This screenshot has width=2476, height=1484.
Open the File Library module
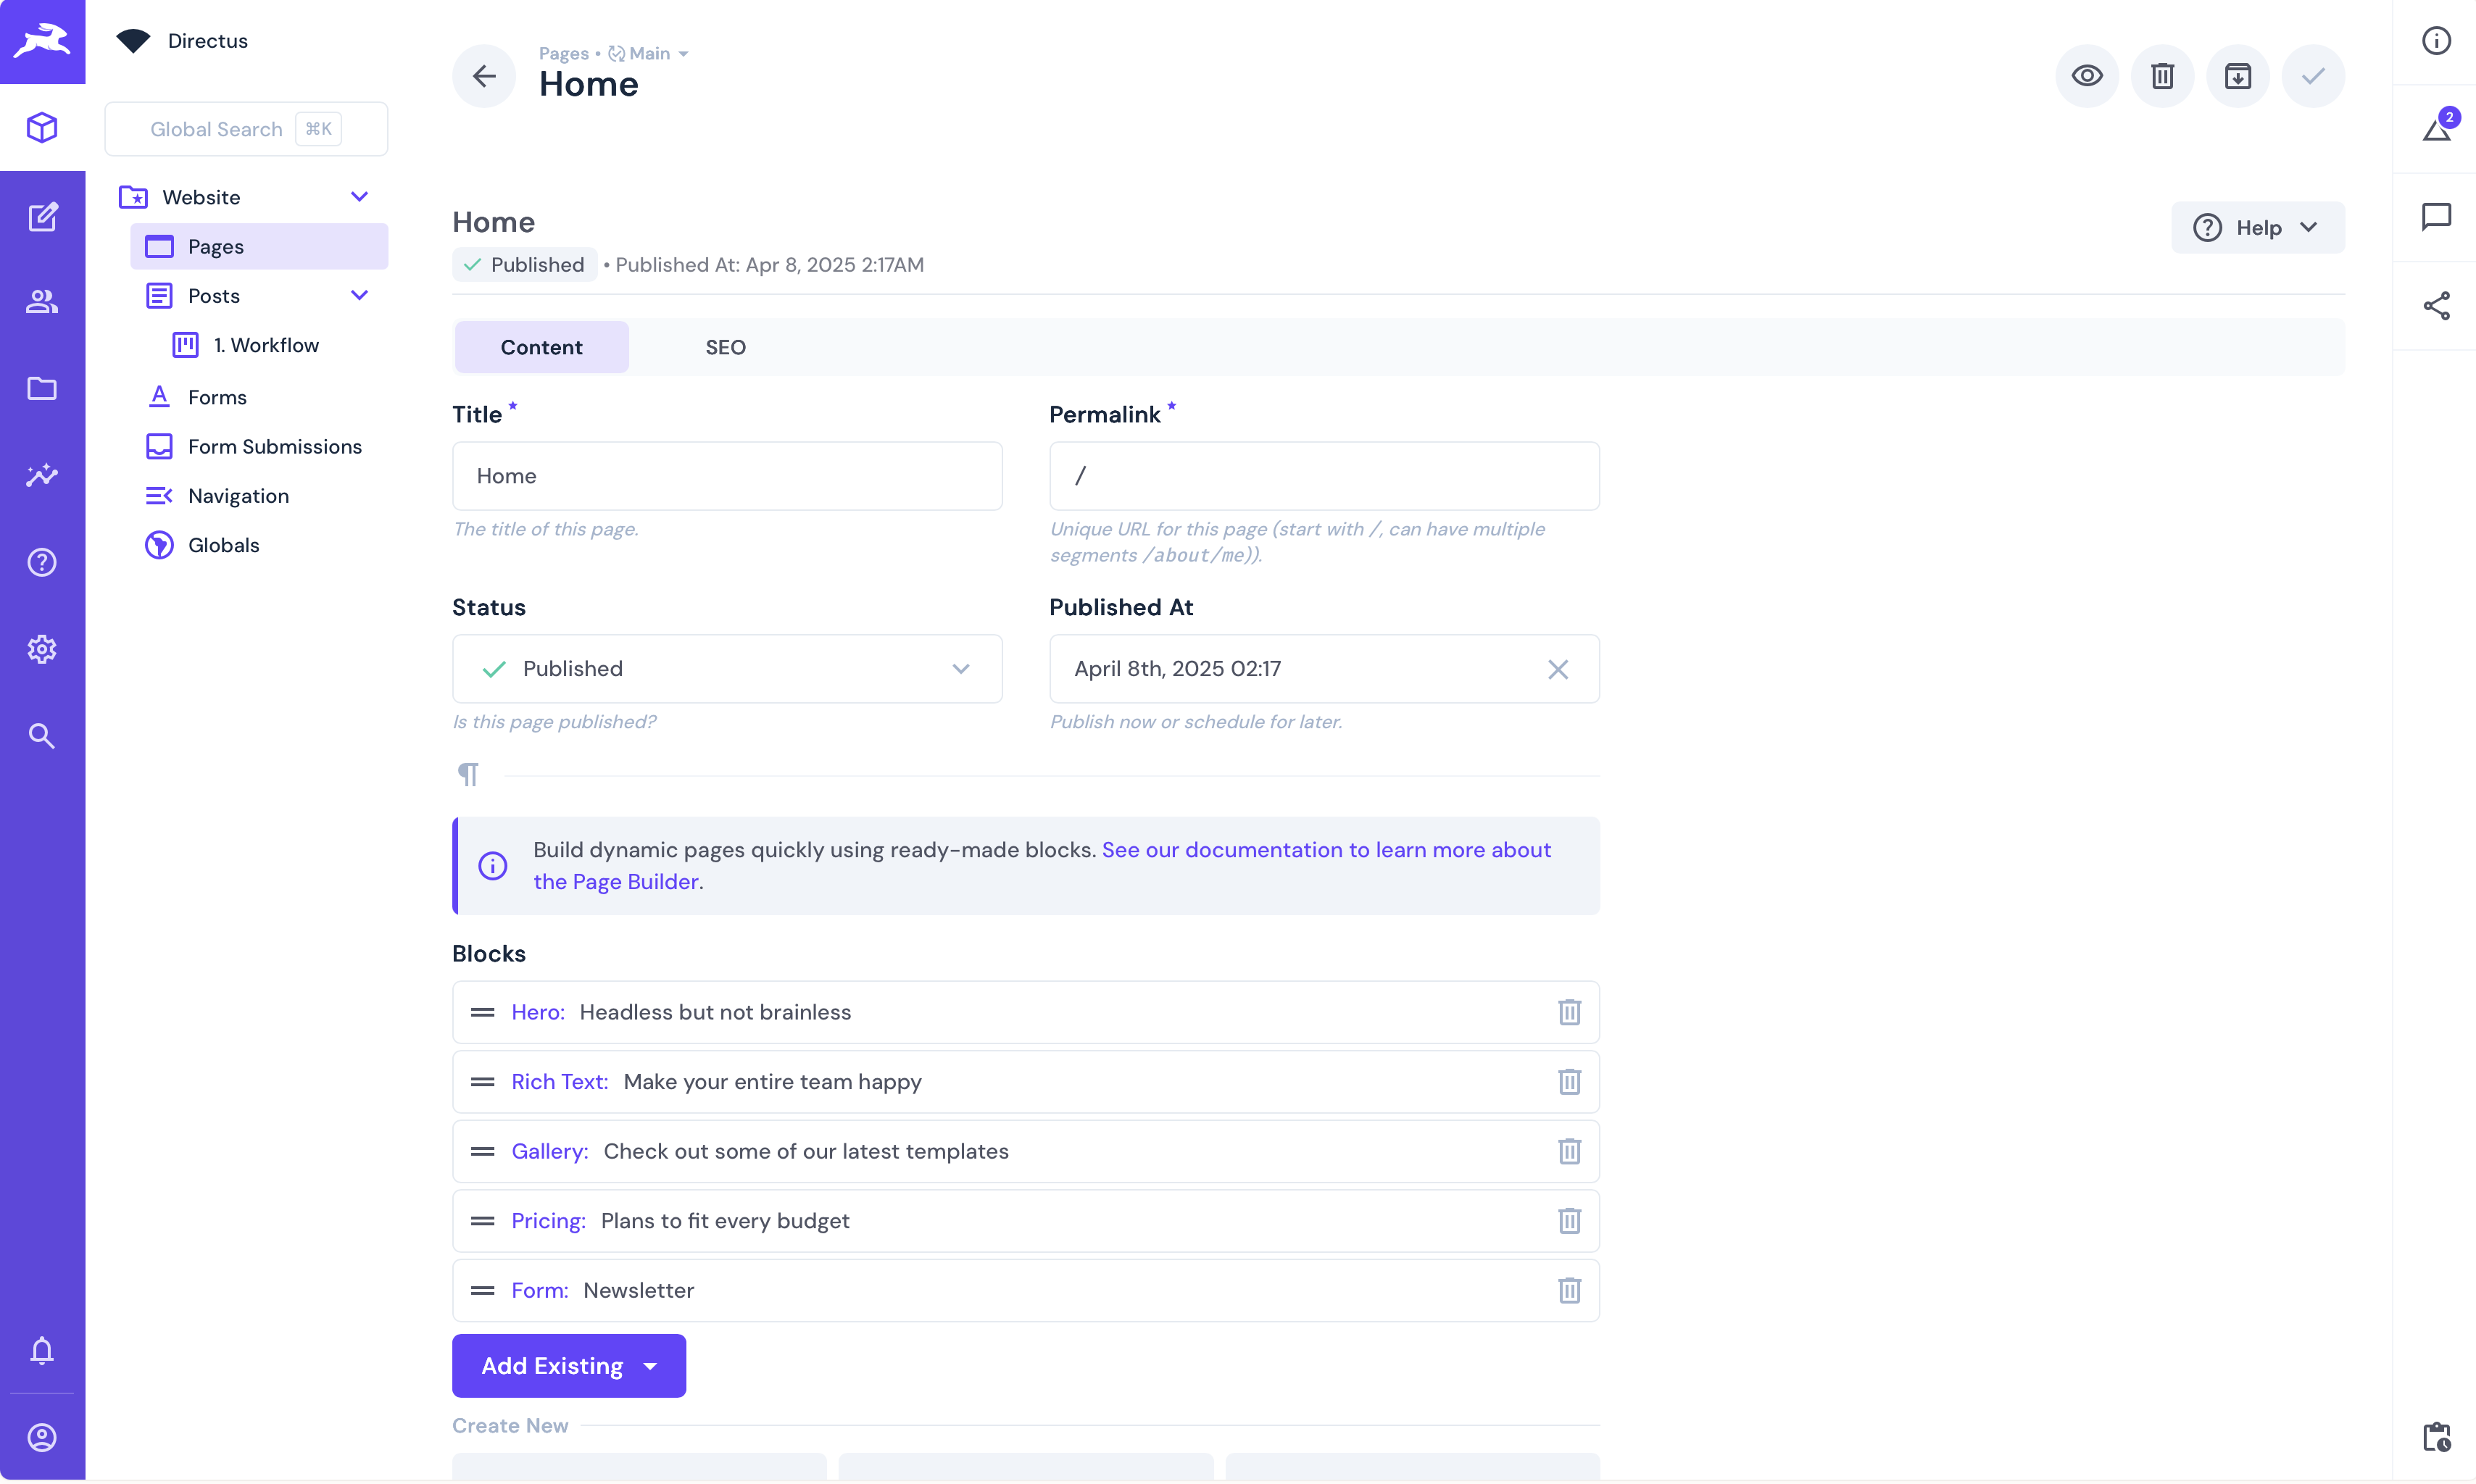pos(42,389)
